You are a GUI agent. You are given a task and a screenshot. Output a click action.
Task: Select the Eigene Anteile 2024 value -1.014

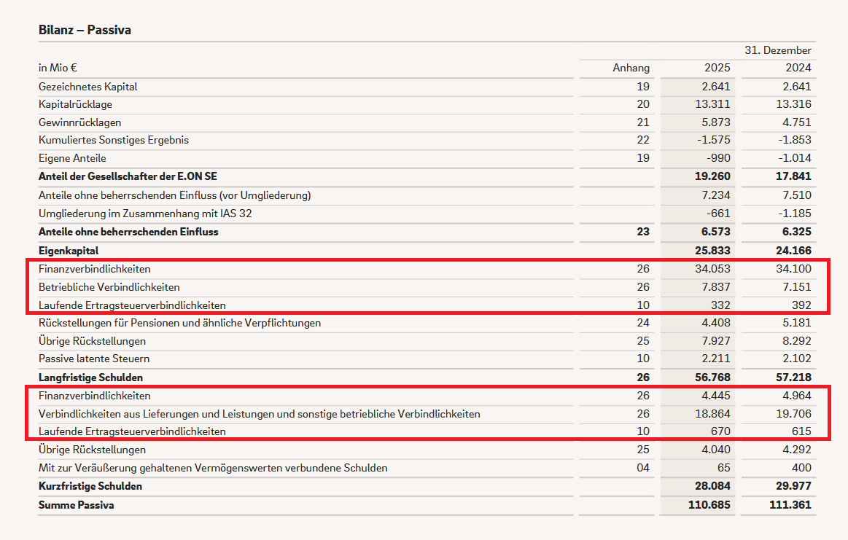point(795,158)
